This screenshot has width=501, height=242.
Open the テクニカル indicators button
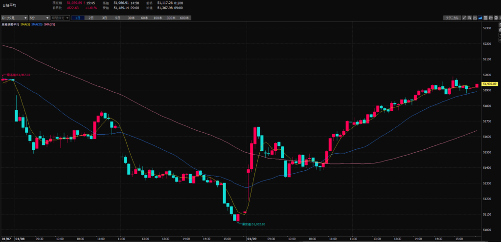(x=451, y=18)
